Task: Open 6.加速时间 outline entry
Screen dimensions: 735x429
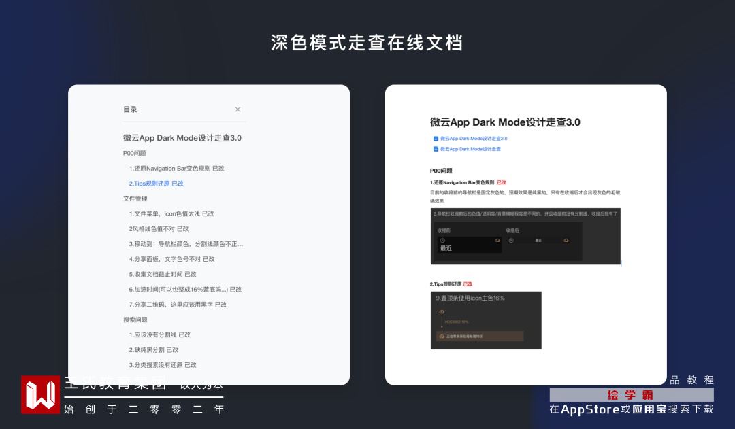Action: coord(185,290)
